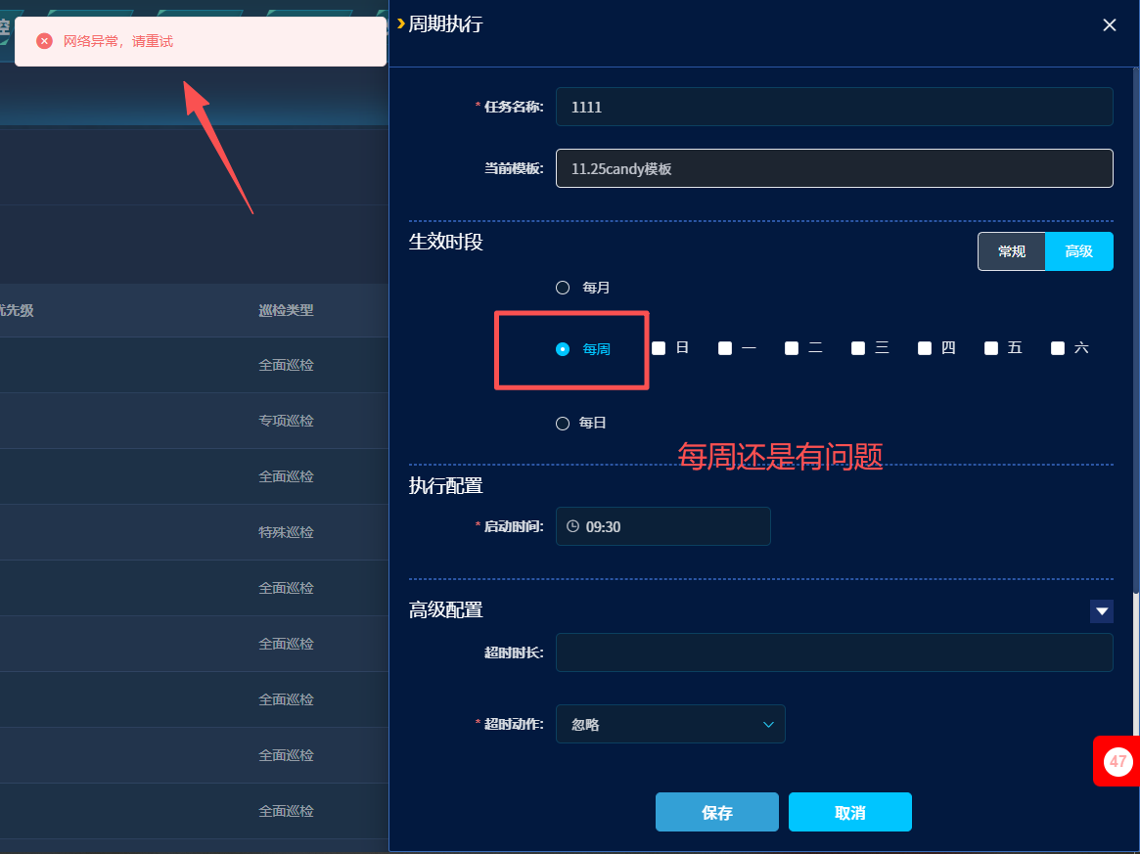Switch to the 常规 tab
Screen dimensions: 1140x854
pyautogui.click(x=1012, y=251)
